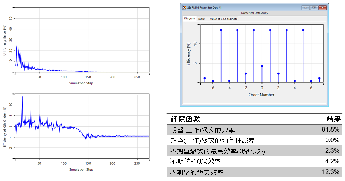
Task: Click the '期望(工作)級次的效率' row label
Action: pos(203,130)
